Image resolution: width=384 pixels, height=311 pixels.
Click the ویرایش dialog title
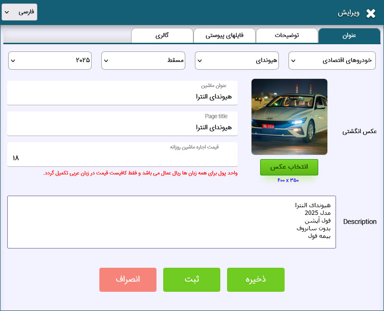point(349,13)
